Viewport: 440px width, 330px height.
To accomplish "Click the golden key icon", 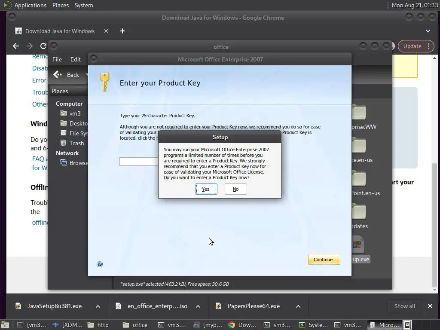I will (104, 82).
